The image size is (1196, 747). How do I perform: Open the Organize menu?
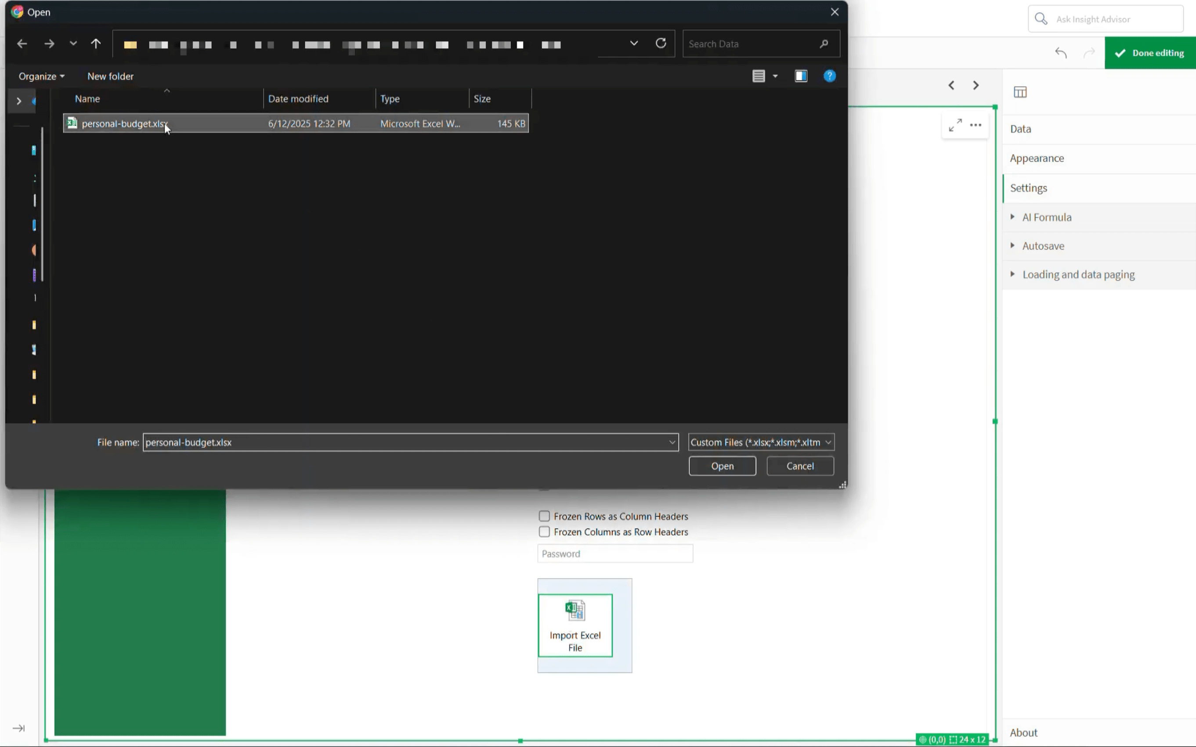pyautogui.click(x=42, y=76)
